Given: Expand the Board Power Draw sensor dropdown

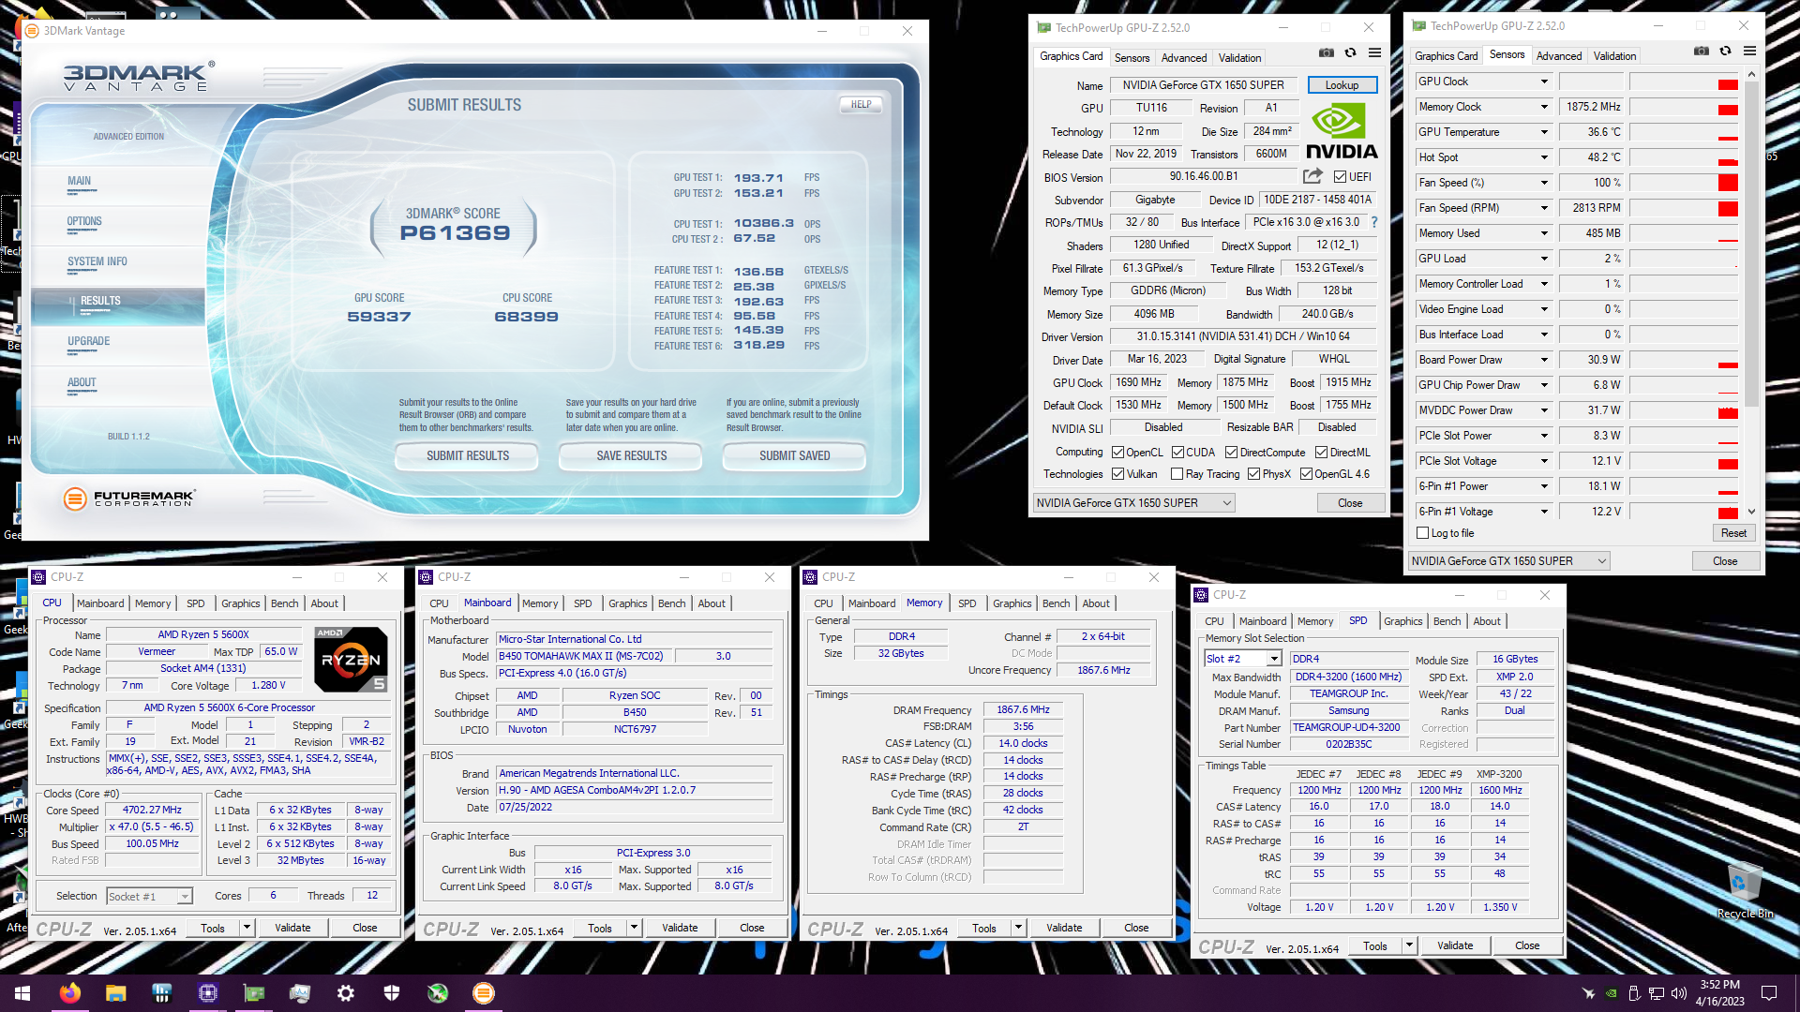Looking at the screenshot, I should 1544,360.
